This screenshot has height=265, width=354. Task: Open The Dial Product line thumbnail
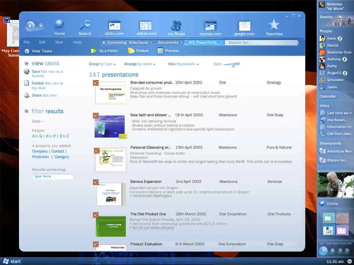[111, 226]
